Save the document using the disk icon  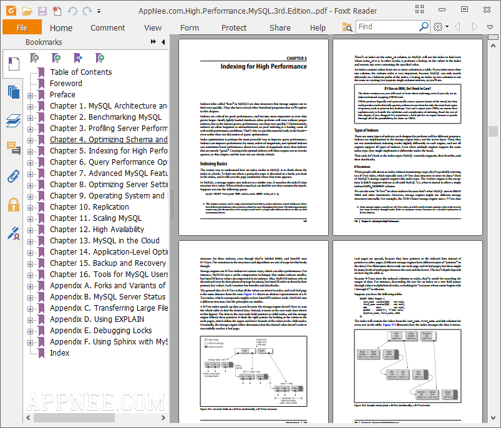click(42, 11)
